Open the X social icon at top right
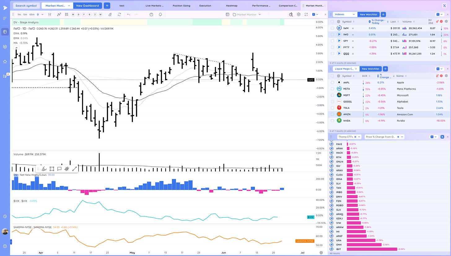 [x=444, y=6]
